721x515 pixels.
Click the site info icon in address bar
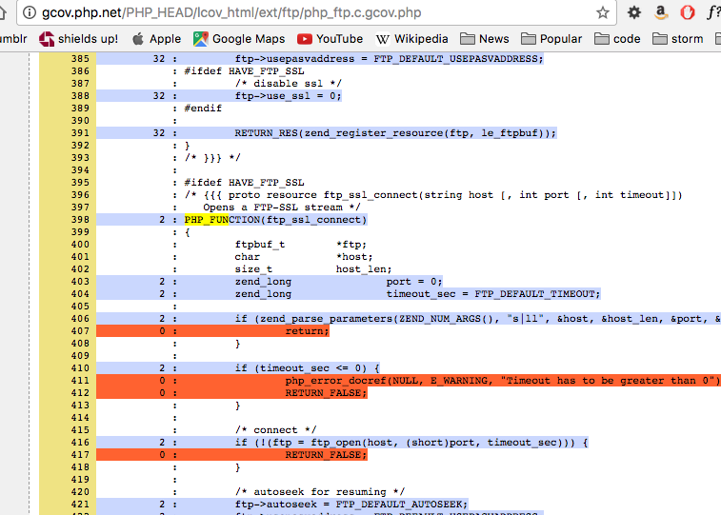pyautogui.click(x=30, y=12)
